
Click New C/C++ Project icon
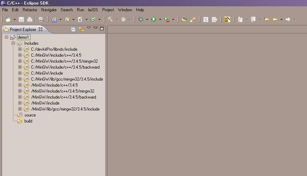pyautogui.click(x=54, y=19)
